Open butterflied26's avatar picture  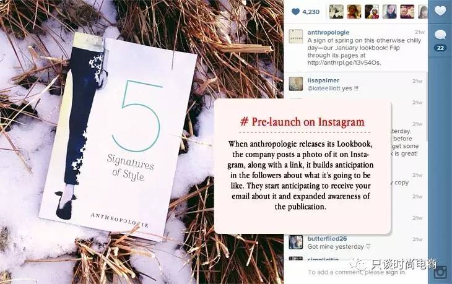(x=296, y=242)
